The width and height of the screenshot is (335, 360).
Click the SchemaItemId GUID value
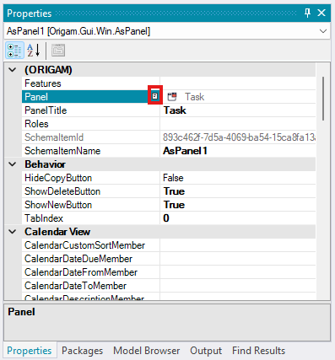pos(239,137)
